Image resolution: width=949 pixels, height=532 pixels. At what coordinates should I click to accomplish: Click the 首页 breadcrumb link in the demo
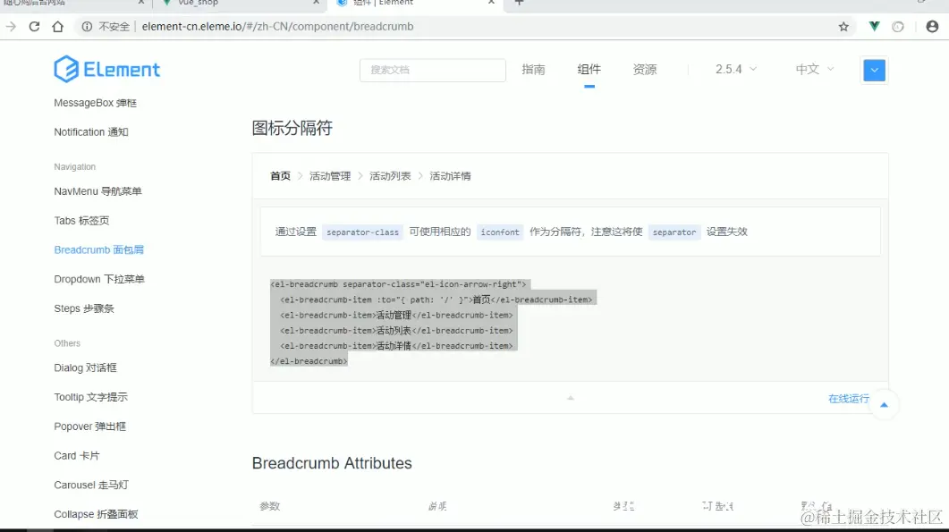tap(280, 176)
